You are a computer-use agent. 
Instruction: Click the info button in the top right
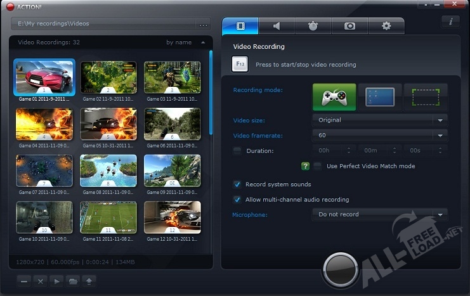point(450,22)
